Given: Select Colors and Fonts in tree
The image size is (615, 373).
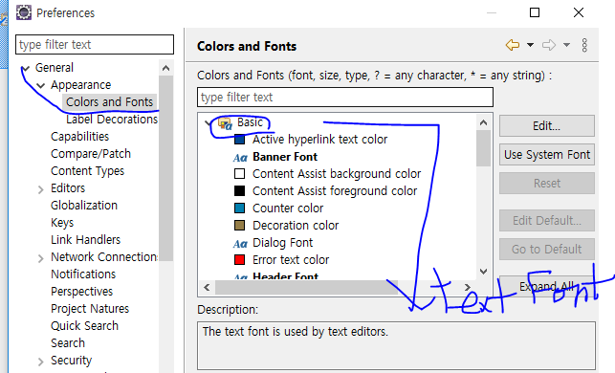Looking at the screenshot, I should 109,102.
